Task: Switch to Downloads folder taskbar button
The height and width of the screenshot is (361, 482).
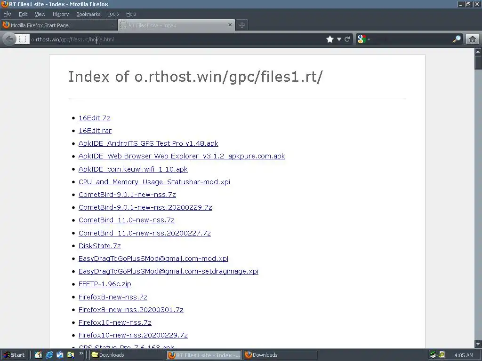Action: tap(127, 355)
